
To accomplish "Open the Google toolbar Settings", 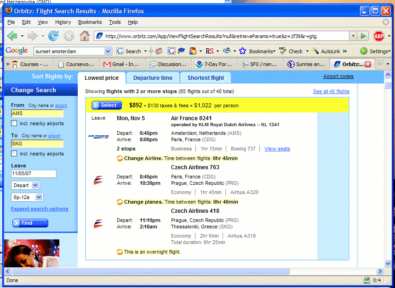I will click(375, 51).
